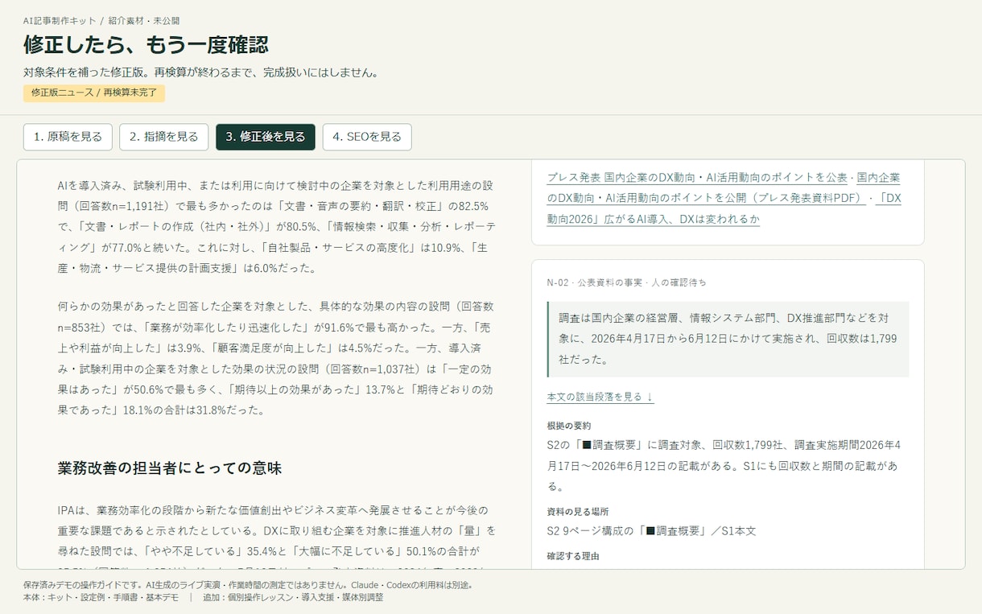The width and height of the screenshot is (982, 614).
Task: Click the S2 9ページ構成の「■調査概要」／S1本文 text
Action: (x=651, y=531)
